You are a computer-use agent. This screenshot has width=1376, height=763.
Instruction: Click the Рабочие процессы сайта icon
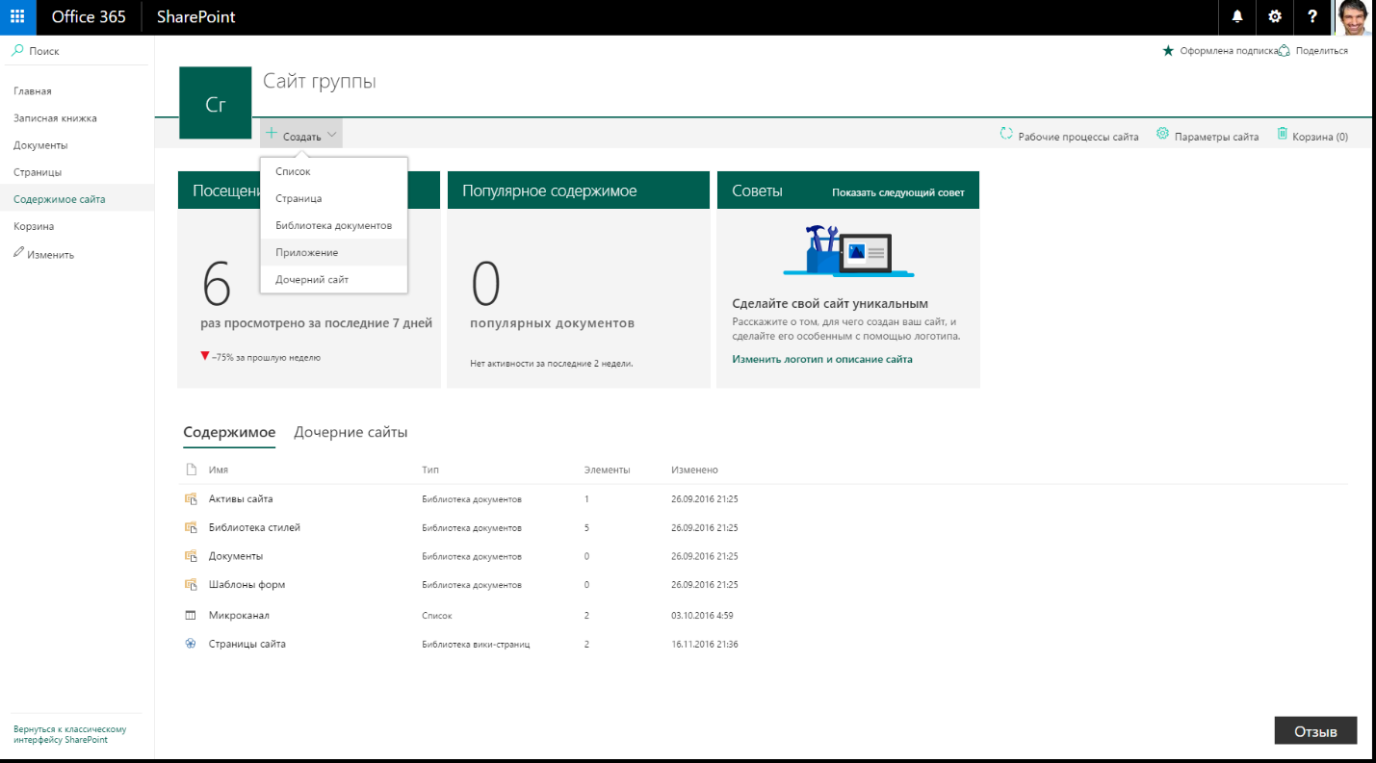point(1006,135)
